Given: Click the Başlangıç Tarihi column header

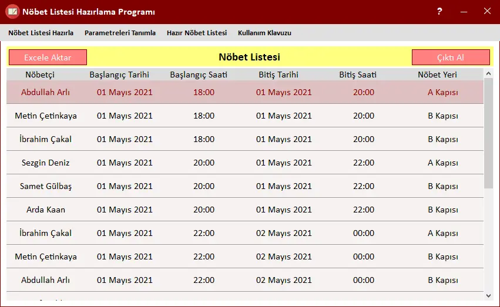Looking at the screenshot, I should tap(119, 75).
